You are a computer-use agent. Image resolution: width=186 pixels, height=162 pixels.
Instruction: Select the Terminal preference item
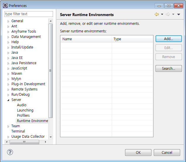point(18,131)
